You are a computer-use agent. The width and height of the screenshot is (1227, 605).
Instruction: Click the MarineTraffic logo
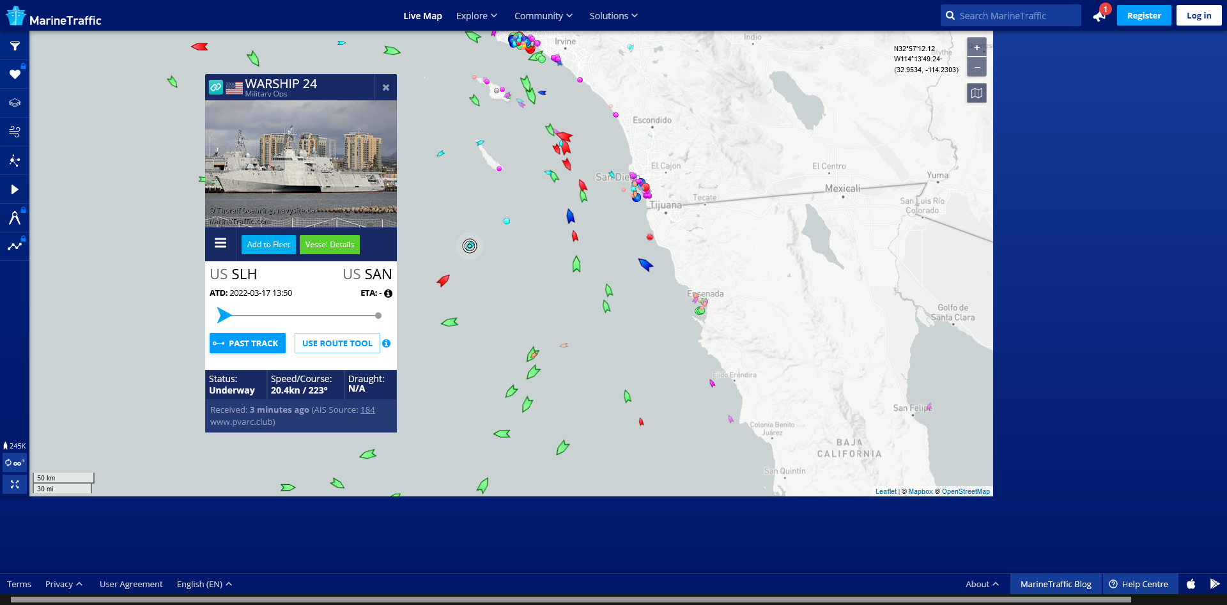pos(54,16)
